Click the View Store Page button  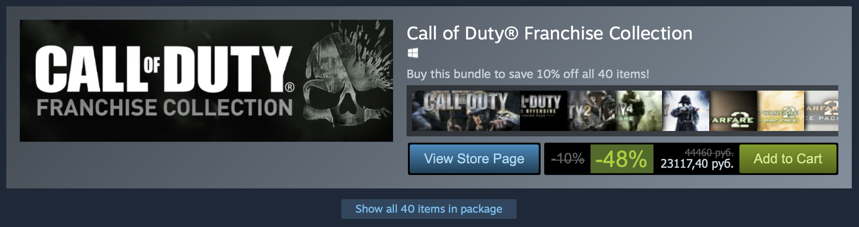click(474, 159)
